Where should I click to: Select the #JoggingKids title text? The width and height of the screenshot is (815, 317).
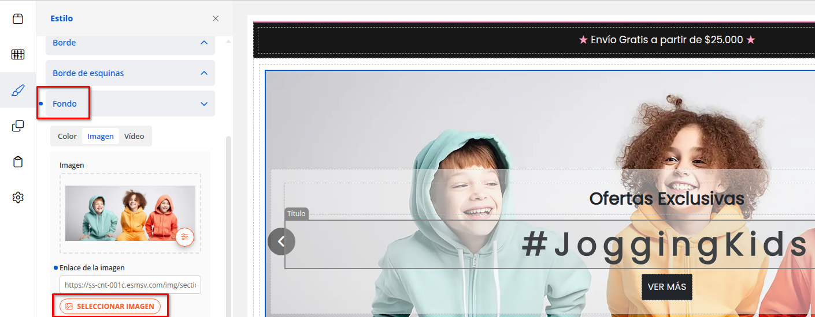point(665,245)
